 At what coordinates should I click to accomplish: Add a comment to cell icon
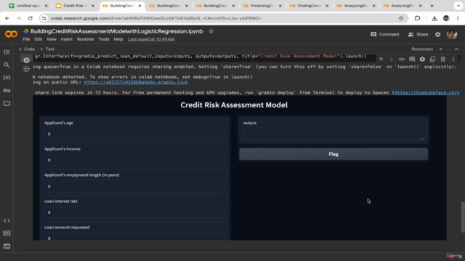click(412, 59)
